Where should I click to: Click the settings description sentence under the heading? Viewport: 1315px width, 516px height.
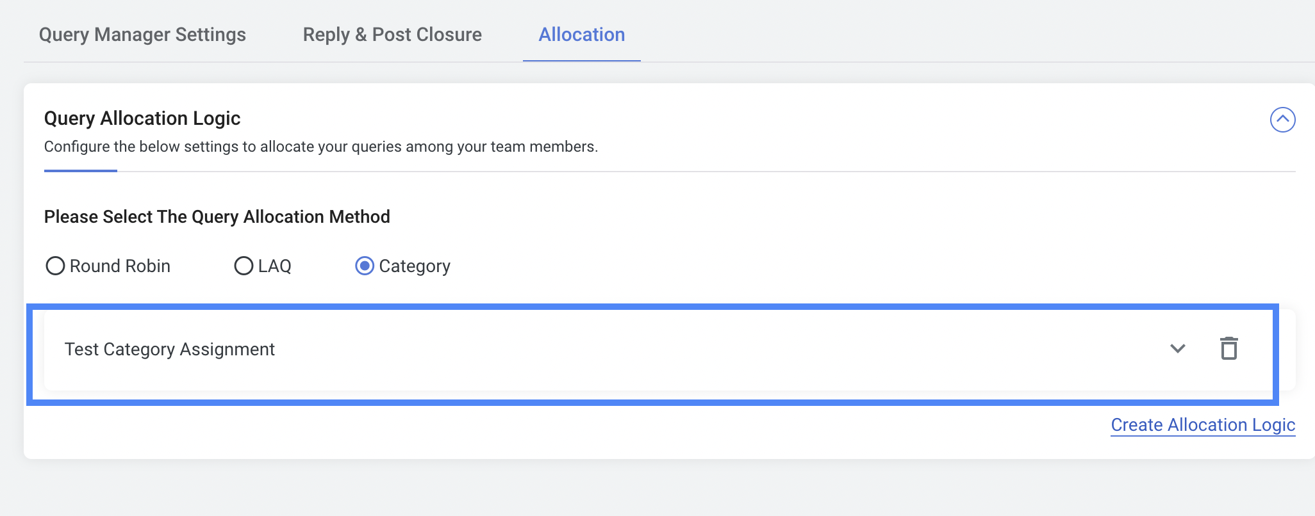coord(321,147)
